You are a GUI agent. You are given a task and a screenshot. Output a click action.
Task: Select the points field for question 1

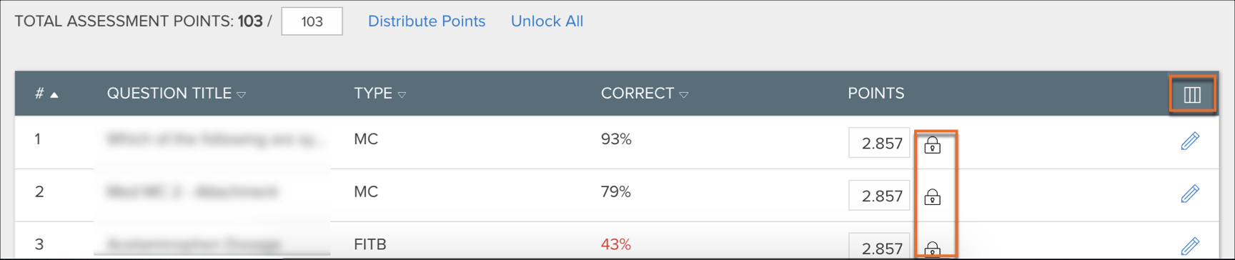point(879,143)
